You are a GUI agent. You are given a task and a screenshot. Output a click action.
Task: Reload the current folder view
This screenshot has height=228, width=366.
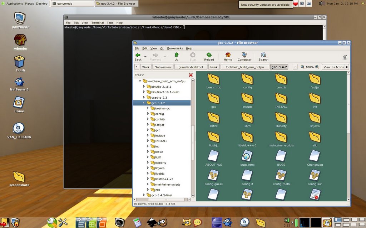click(209, 56)
